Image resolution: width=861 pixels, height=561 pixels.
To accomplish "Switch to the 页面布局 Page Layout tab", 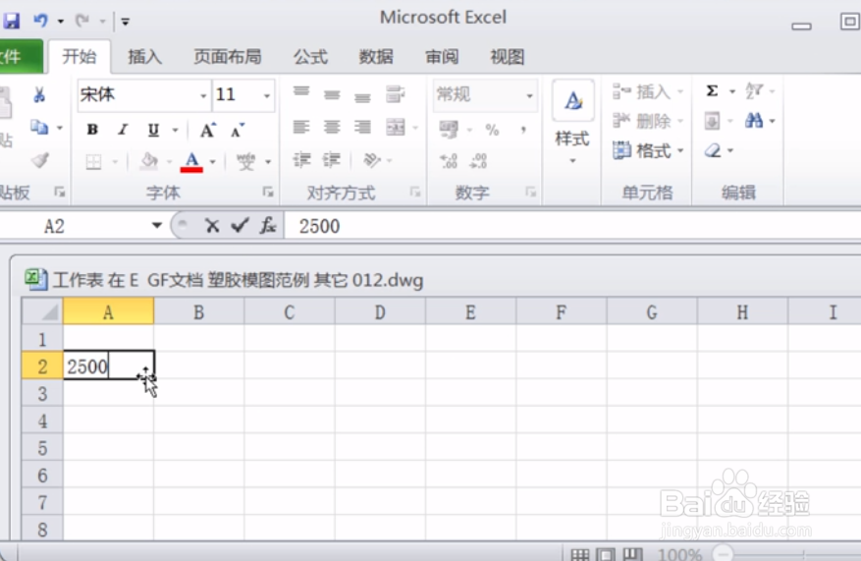I will (x=228, y=57).
